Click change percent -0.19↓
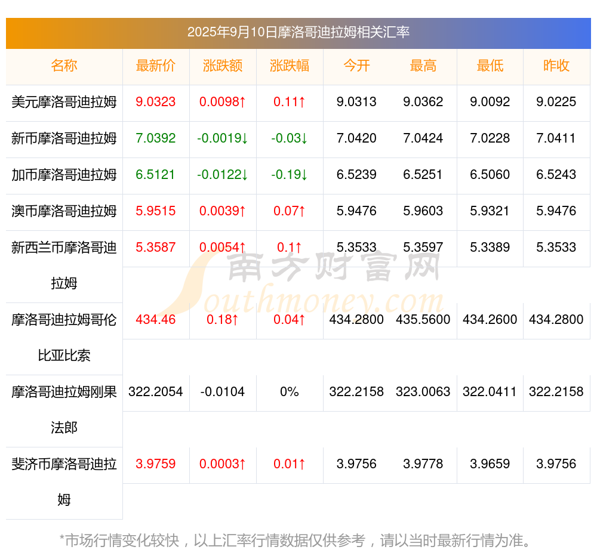Screen dimensions: 597x559 tap(290, 175)
